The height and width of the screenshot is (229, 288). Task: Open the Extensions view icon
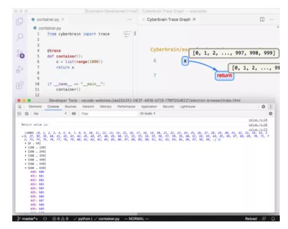(x=19, y=85)
